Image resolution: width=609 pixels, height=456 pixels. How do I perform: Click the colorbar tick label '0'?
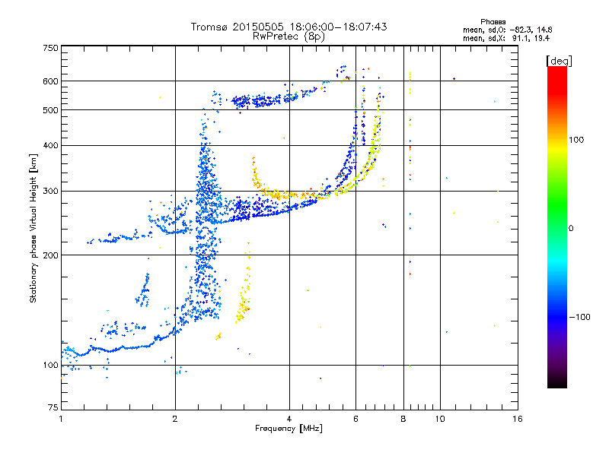click(571, 229)
